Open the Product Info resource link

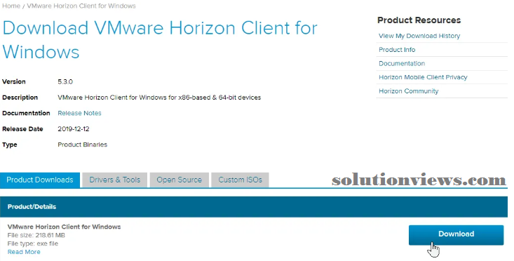coord(397,50)
